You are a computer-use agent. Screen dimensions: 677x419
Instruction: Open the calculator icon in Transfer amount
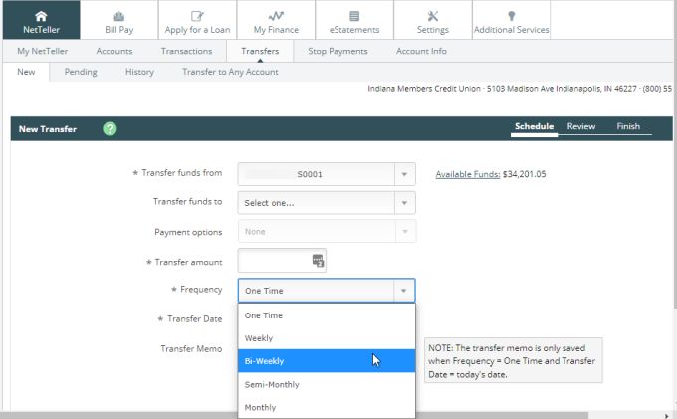(x=318, y=261)
